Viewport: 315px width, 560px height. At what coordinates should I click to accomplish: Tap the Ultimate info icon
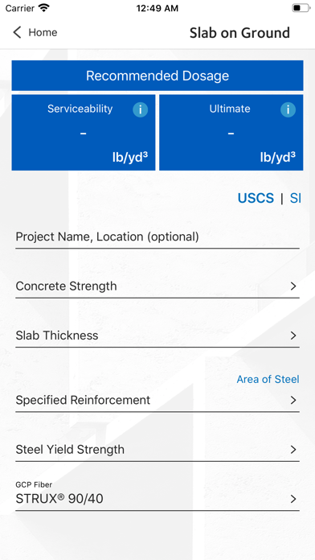pos(288,109)
